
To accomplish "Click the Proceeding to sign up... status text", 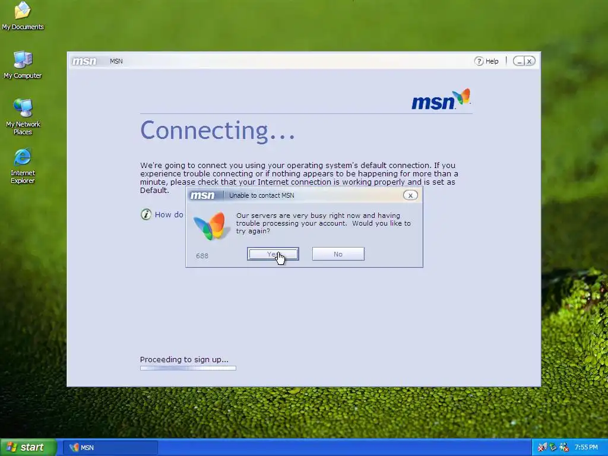I will pyautogui.click(x=184, y=359).
